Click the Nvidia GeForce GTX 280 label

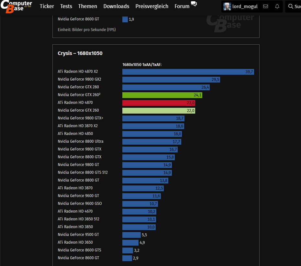pyautogui.click(x=78, y=87)
